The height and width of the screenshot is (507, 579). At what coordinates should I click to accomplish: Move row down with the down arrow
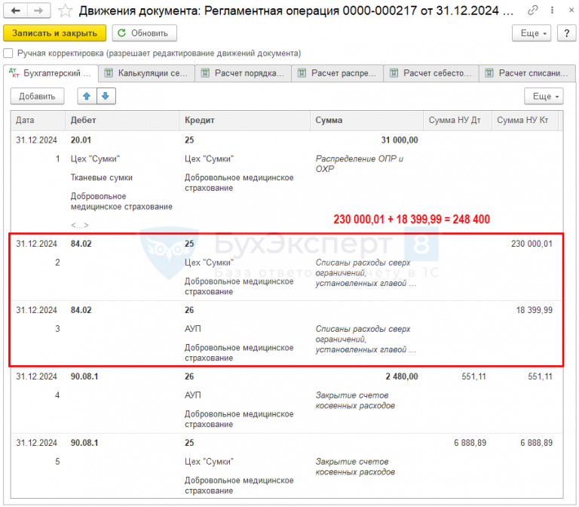pyautogui.click(x=106, y=97)
